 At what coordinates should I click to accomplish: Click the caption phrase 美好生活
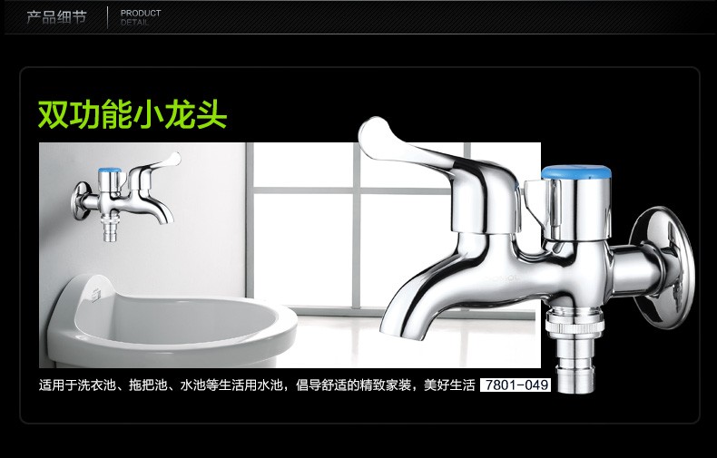coord(449,385)
